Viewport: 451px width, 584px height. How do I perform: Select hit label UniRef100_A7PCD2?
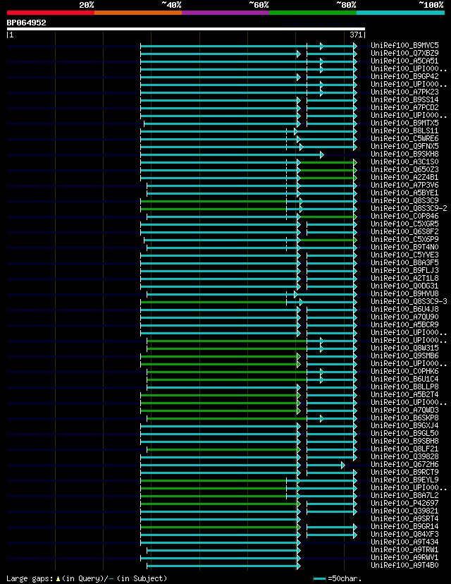(x=405, y=108)
